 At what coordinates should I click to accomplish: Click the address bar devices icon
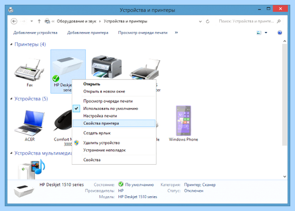pyautogui.click(x=47, y=21)
